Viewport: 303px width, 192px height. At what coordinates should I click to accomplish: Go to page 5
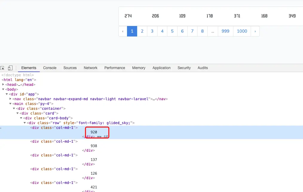point(172,31)
